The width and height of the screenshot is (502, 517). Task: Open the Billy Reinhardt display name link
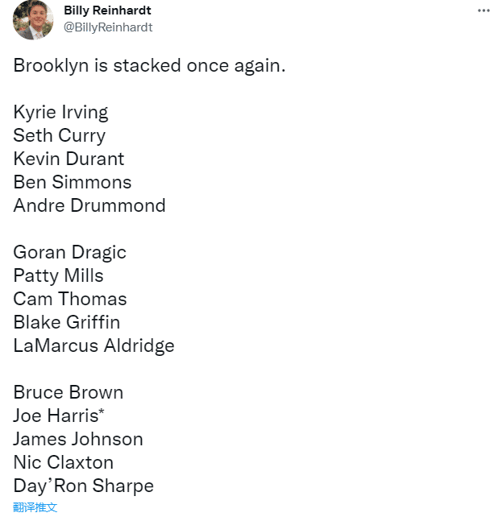(x=107, y=11)
